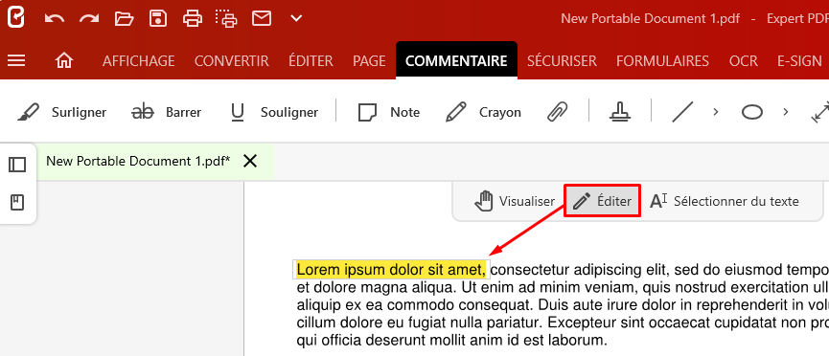The image size is (829, 356).
Task: Switch to the PAGE tab
Action: tap(370, 60)
